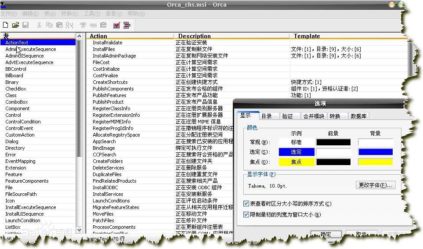Image resolution: width=423 pixels, height=249 pixels.
Task: Click the Add row toolbar icon
Action: point(93,25)
